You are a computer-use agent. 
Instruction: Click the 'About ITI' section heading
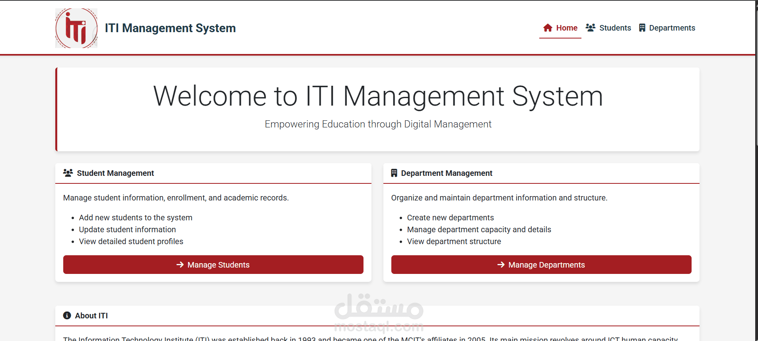(x=91, y=316)
